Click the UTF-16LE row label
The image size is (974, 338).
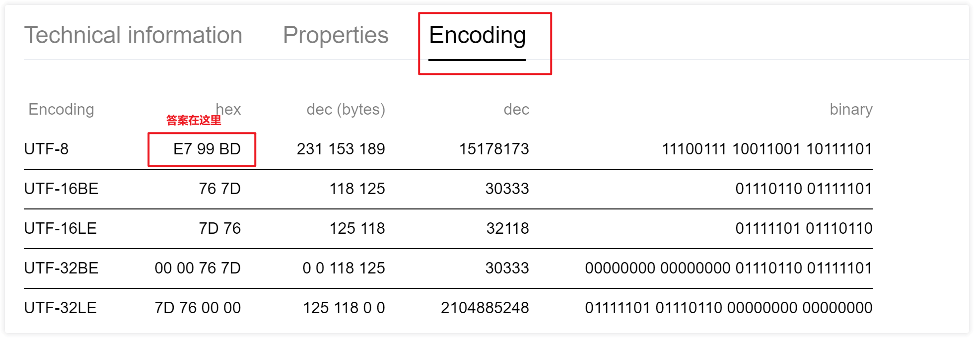click(x=60, y=228)
